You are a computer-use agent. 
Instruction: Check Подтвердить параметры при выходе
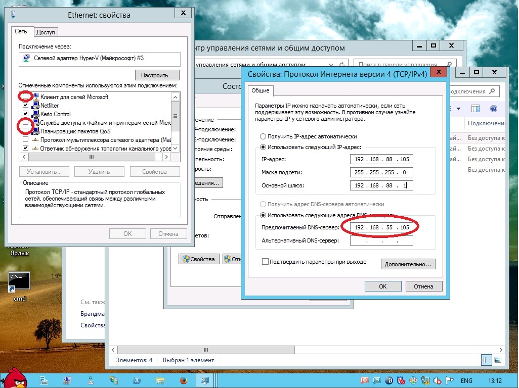265,262
